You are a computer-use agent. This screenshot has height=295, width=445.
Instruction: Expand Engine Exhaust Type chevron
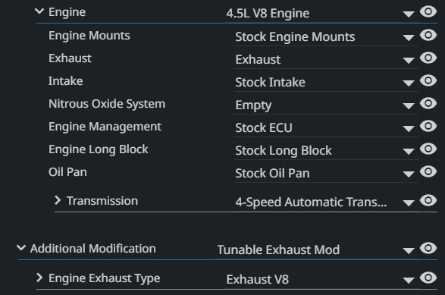(x=39, y=278)
